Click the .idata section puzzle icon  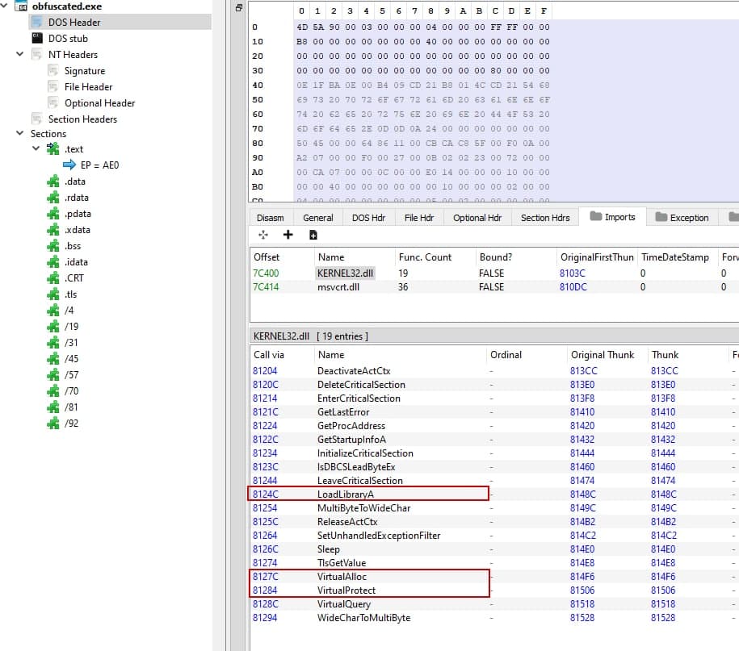point(53,262)
